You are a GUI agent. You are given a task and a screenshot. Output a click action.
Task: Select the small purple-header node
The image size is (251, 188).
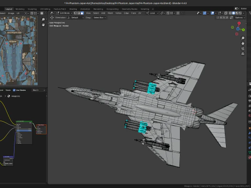point(8,161)
